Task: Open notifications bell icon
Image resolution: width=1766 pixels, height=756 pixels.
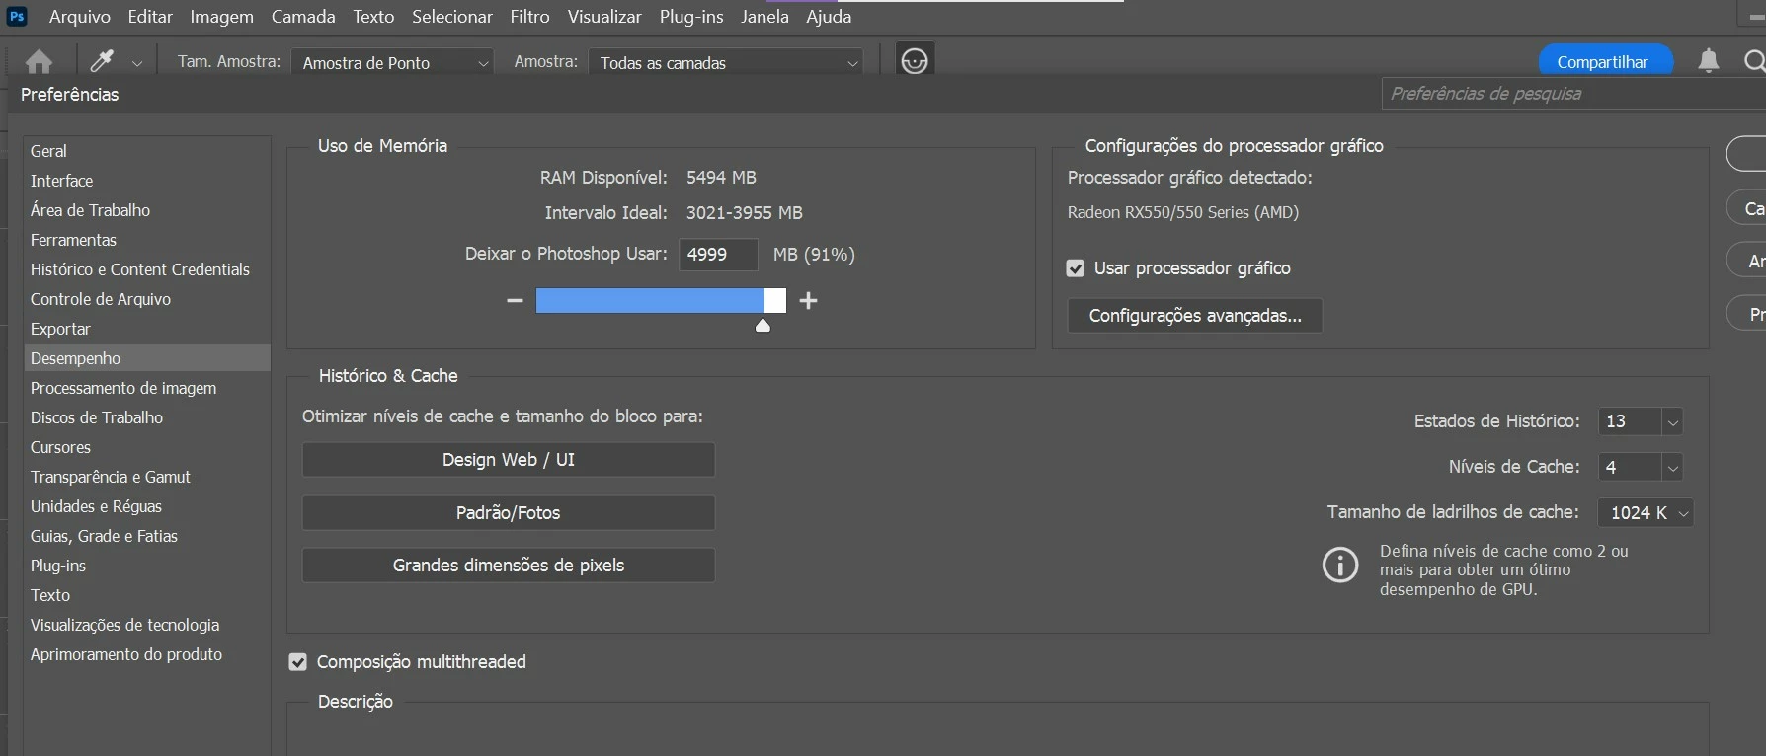Action: point(1708,61)
